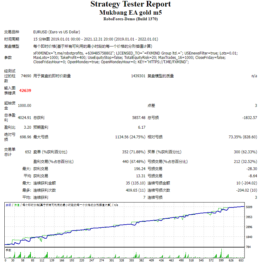Click gross profit value 5857.48
The image size is (260, 262).
coord(139,118)
